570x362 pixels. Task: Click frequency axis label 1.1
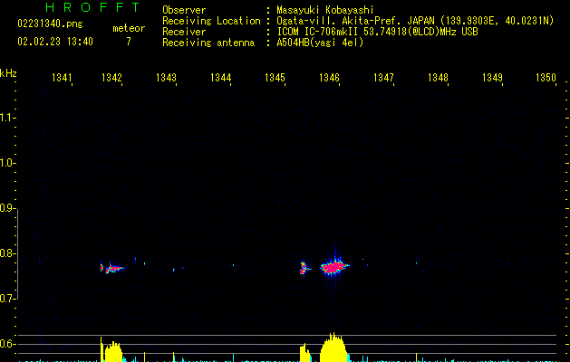tap(7, 118)
